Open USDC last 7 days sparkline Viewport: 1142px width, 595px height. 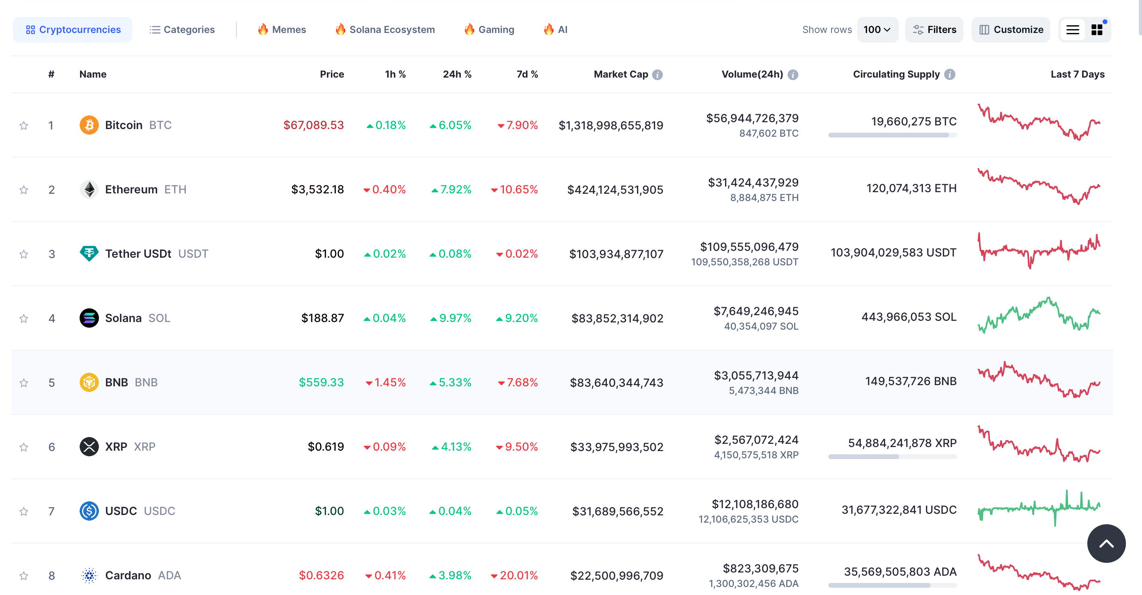pyautogui.click(x=1039, y=508)
